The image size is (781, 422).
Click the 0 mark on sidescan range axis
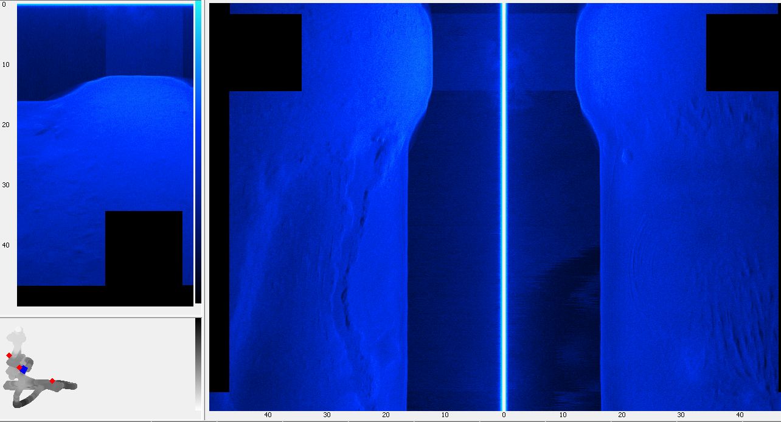point(503,415)
